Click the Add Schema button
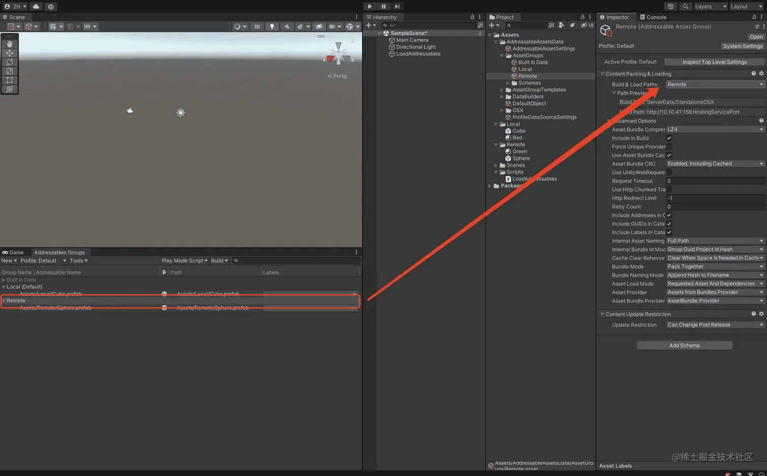767x476 pixels. tap(684, 346)
